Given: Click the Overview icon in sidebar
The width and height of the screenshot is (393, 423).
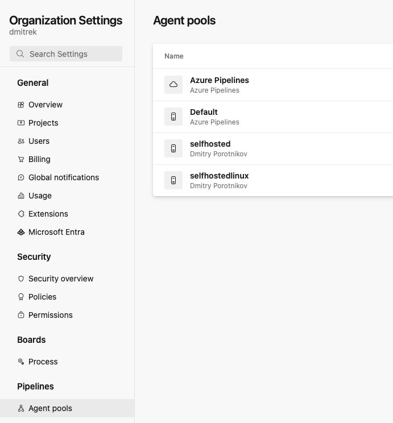Looking at the screenshot, I should tap(21, 105).
